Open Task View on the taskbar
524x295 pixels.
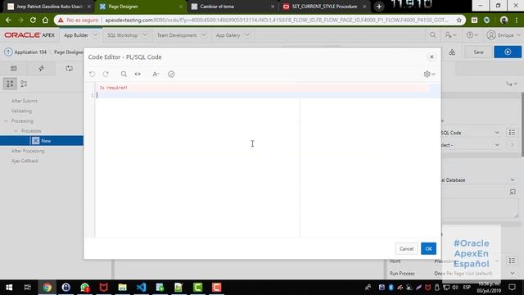pos(28,288)
